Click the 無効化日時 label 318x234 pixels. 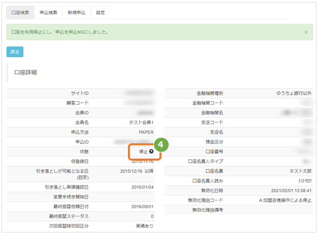pyautogui.click(x=212, y=191)
